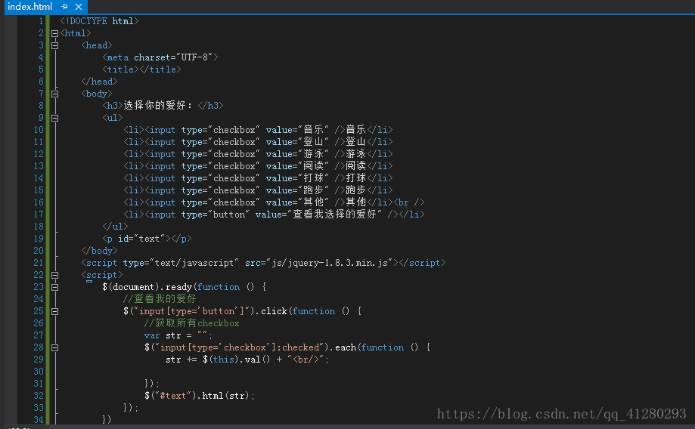Screen dimensions: 695x429
Task: Click the checkbox line with value 阅读
Action: 258,166
